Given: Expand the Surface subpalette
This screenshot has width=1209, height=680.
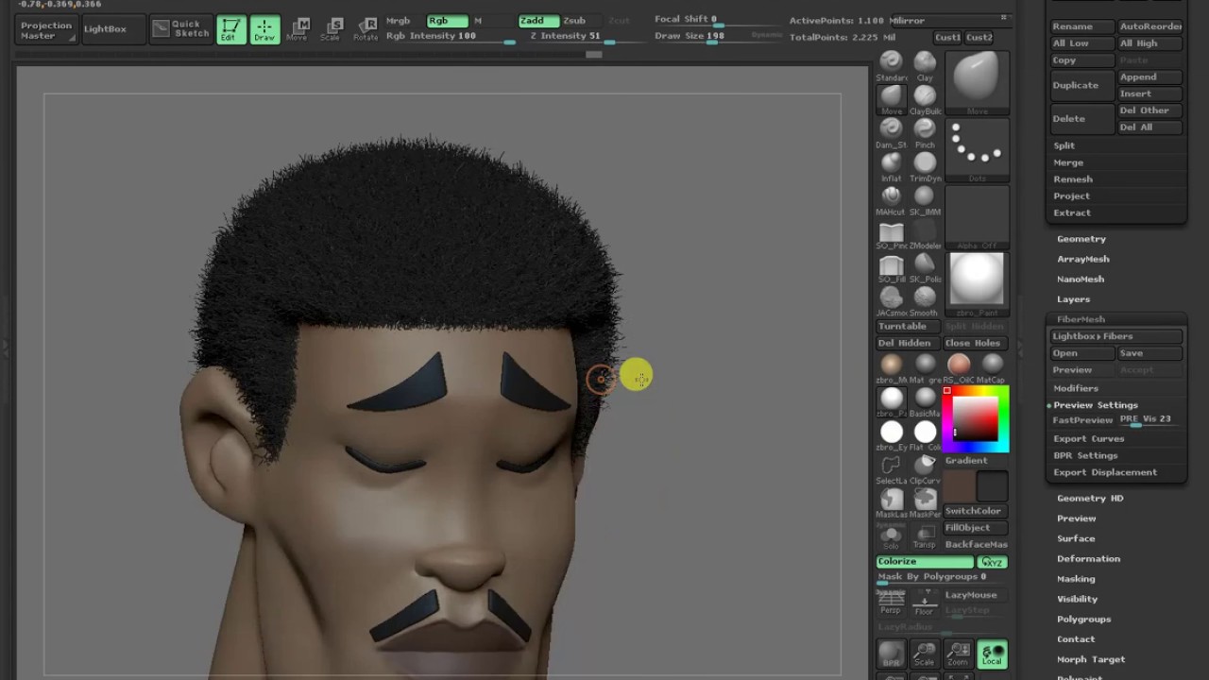Looking at the screenshot, I should pyautogui.click(x=1076, y=538).
